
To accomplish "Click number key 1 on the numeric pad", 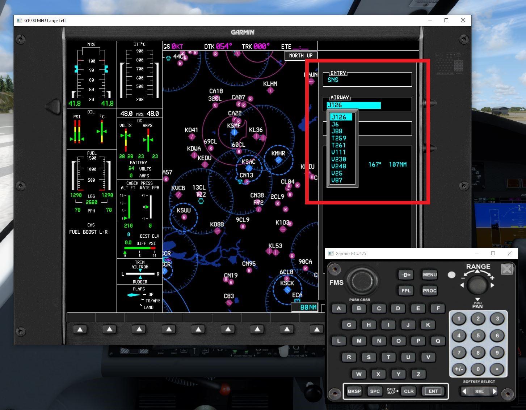I will coord(459,319).
